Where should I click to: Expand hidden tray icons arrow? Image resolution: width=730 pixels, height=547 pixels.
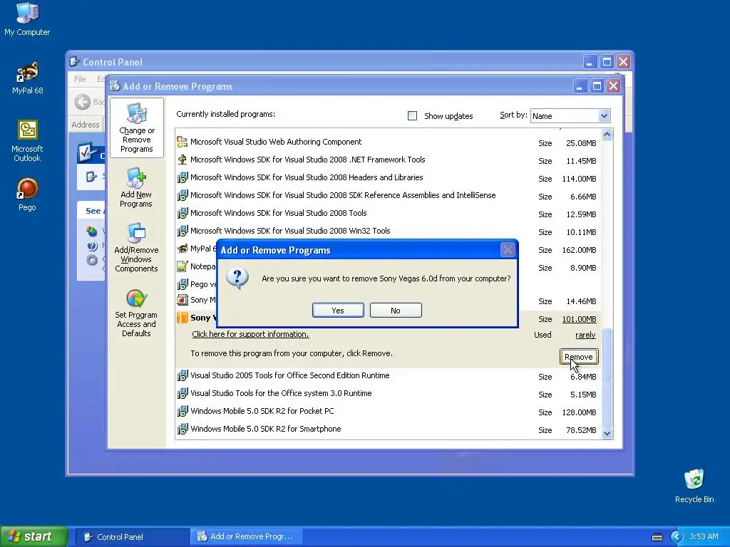677,537
